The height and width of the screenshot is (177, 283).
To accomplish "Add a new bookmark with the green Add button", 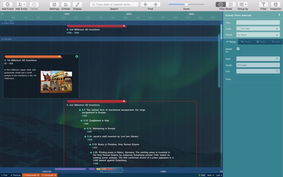I will [x=200, y=175].
